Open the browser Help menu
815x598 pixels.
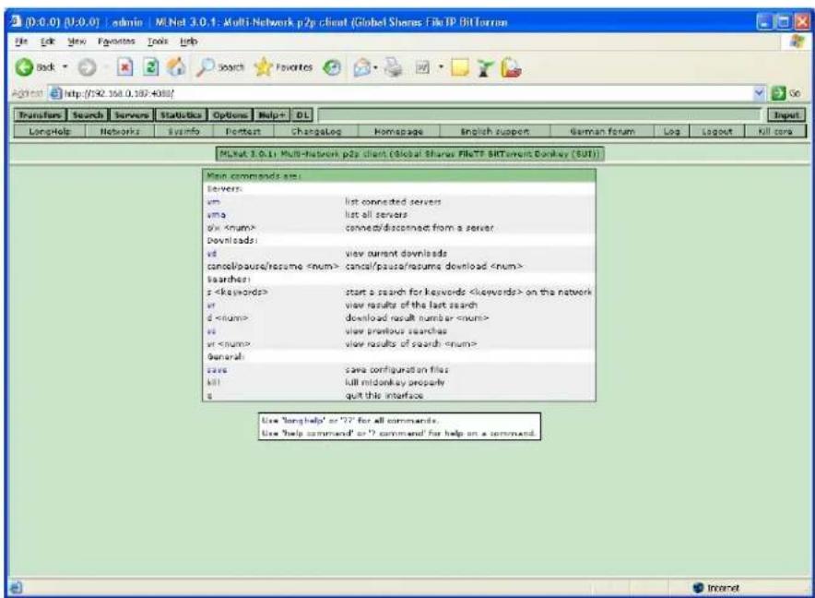point(189,42)
